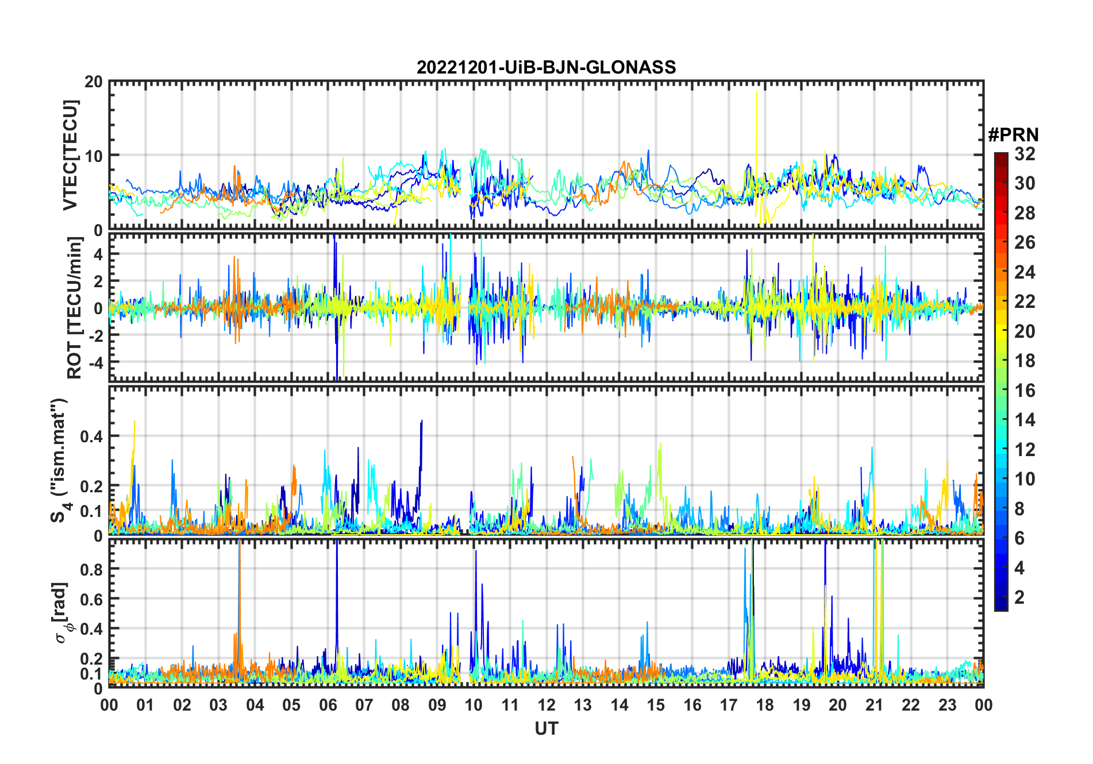Click the PRN colorbar strip
Screen dimensions: 1093x764
[1001, 381]
